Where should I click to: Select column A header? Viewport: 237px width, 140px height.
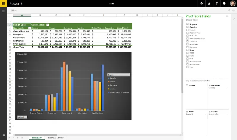22,15
